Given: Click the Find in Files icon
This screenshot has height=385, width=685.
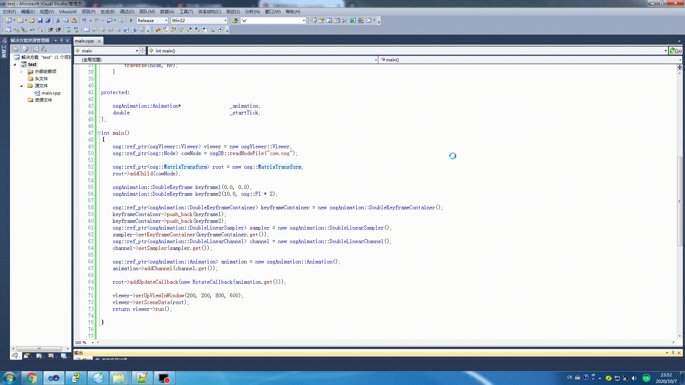Looking at the screenshot, I should 235,20.
